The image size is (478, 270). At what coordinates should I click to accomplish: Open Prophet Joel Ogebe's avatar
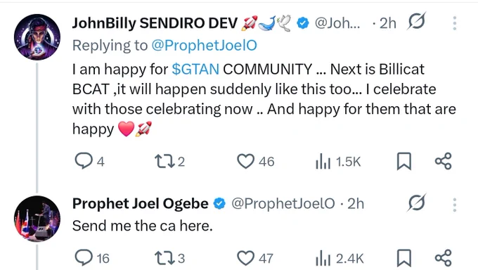[37, 219]
